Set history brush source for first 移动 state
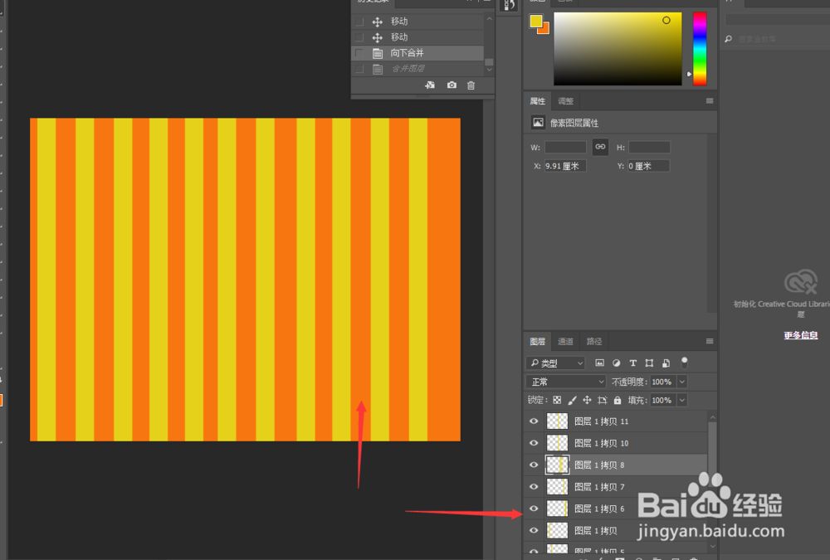 tap(359, 22)
